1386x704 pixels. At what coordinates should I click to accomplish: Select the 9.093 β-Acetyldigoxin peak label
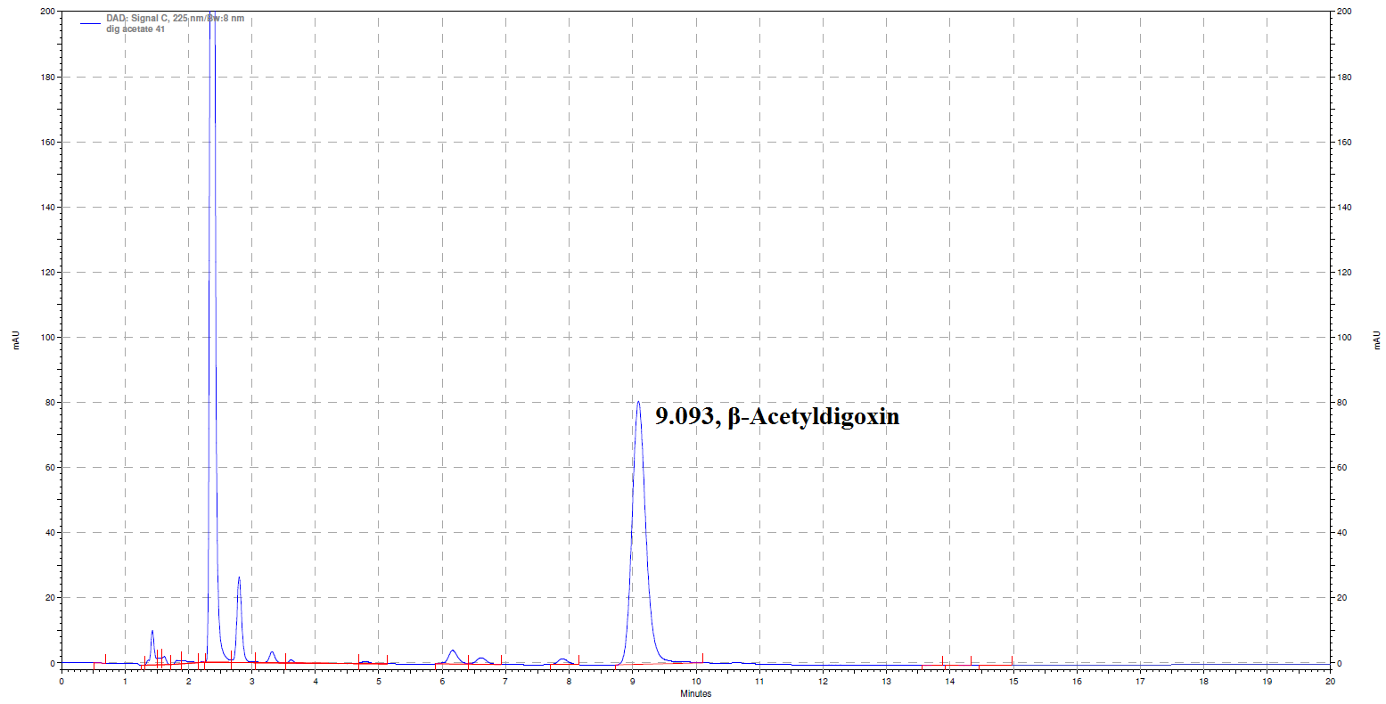tap(777, 416)
